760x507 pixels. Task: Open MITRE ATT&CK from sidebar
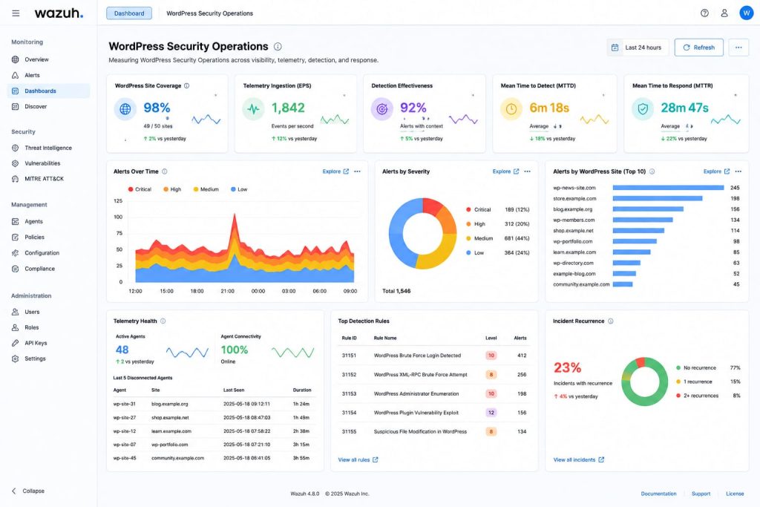coord(44,179)
